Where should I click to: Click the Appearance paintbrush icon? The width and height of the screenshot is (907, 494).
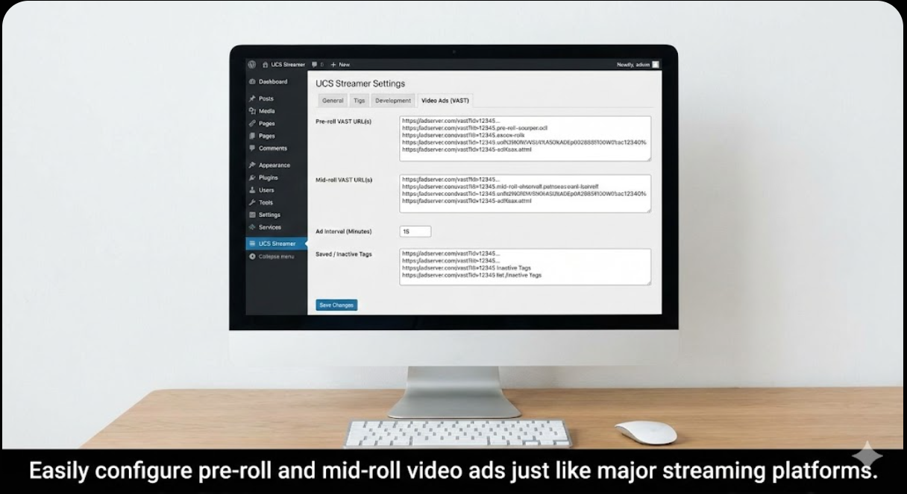[x=252, y=165]
